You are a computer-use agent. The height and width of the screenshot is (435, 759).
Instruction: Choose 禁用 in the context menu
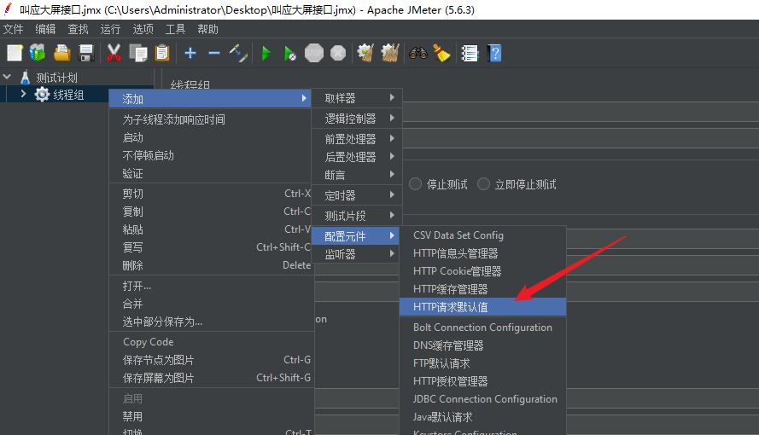tap(210, 416)
